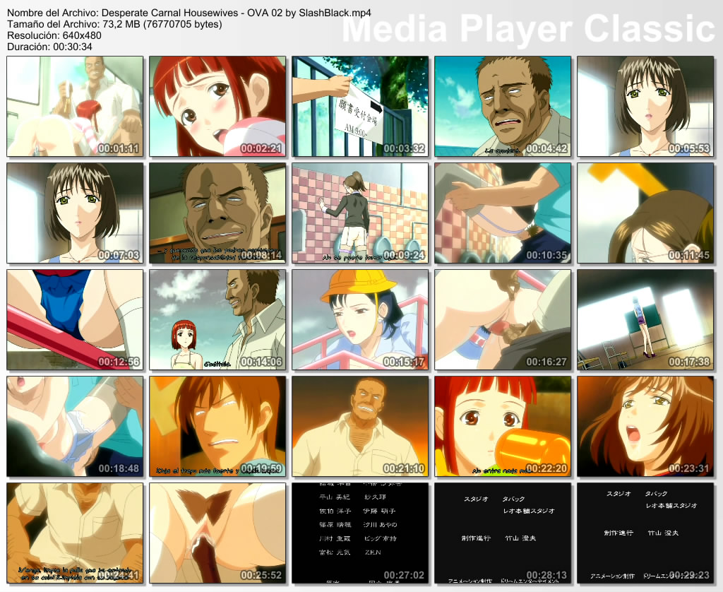Screen dimensions: 723x592
Task: Select the 'Duración: 00:30:34' text
Action: click(50, 47)
